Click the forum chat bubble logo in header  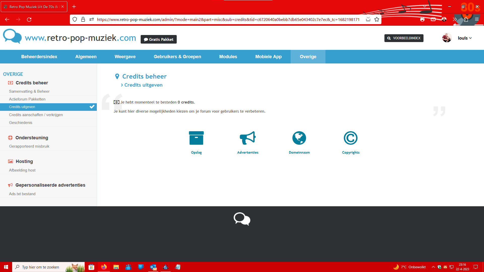pos(12,37)
